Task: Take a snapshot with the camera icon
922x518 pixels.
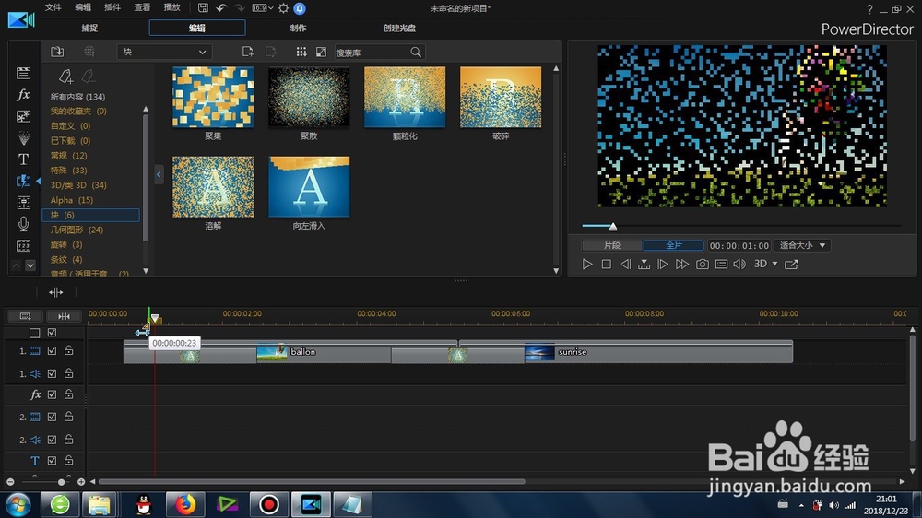Action: tap(702, 264)
